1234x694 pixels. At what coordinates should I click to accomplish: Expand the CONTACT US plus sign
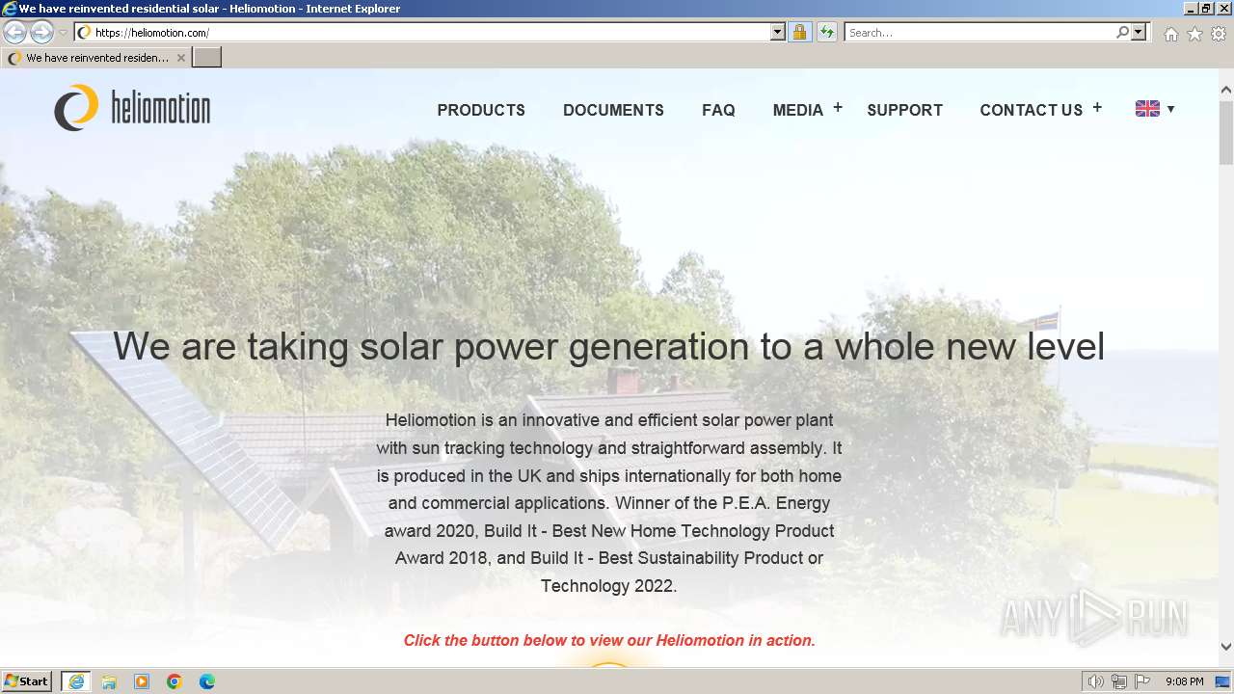pos(1097,108)
